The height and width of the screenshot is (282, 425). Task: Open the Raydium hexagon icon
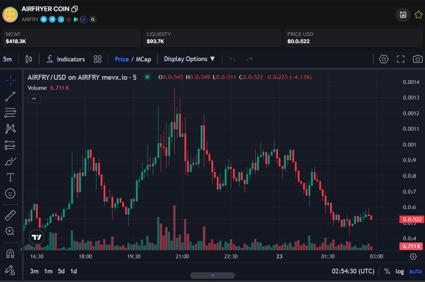coord(84,19)
